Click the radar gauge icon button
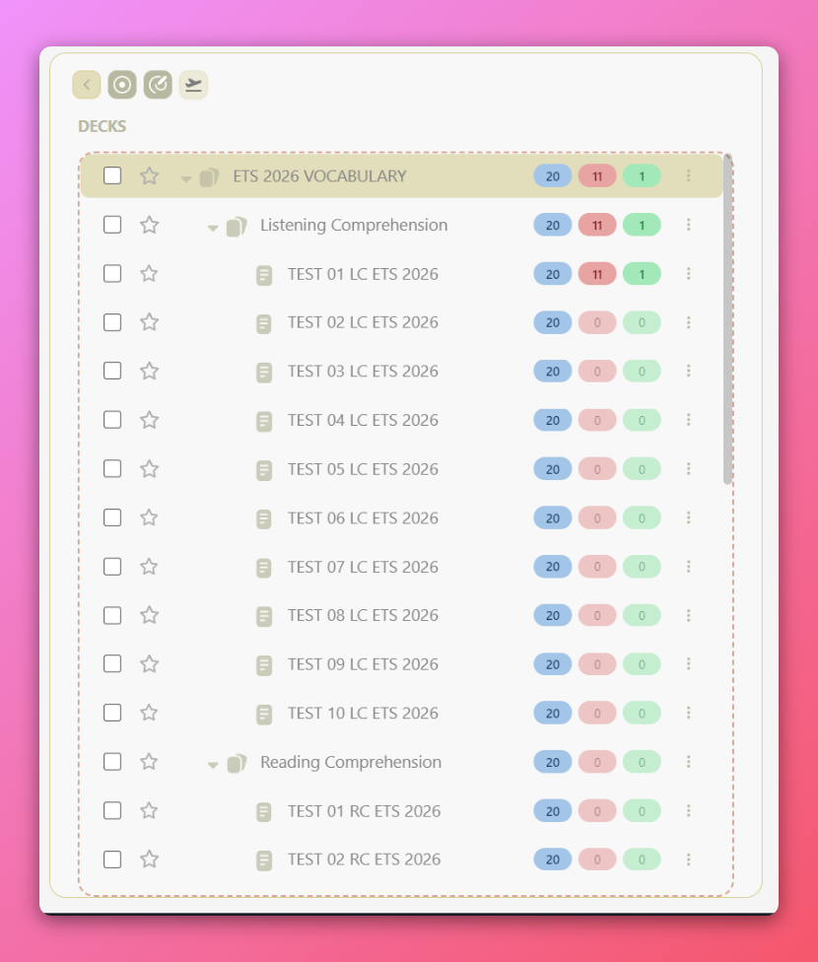Screen dimensions: 818x962 [x=158, y=85]
